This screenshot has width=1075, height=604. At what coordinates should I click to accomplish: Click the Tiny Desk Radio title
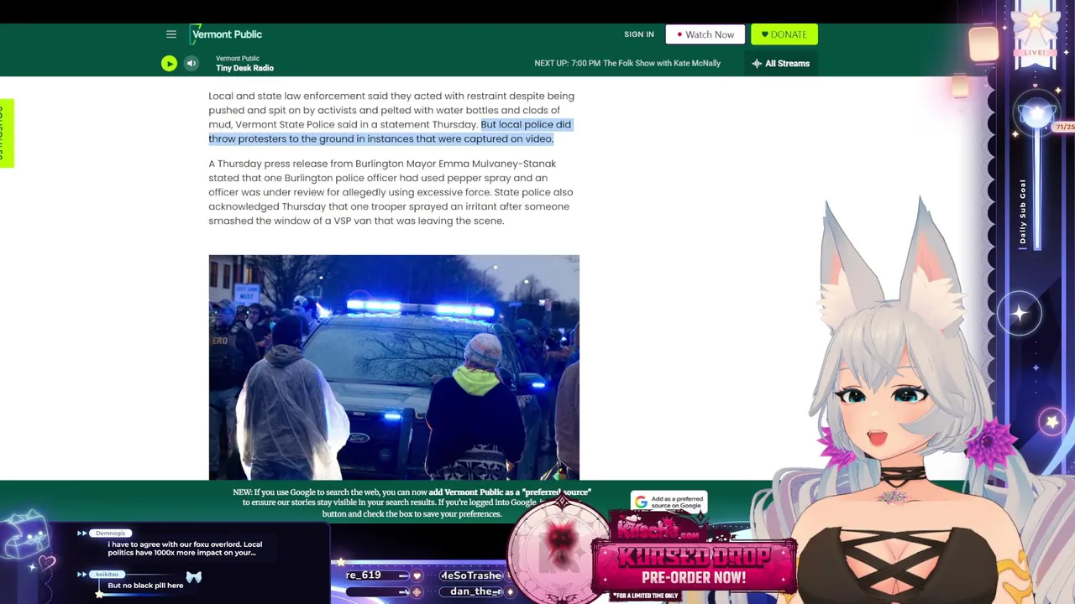pyautogui.click(x=244, y=68)
